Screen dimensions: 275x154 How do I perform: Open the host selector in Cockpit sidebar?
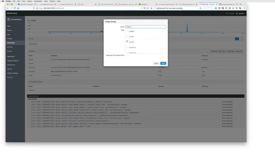pyautogui.click(x=15, y=20)
